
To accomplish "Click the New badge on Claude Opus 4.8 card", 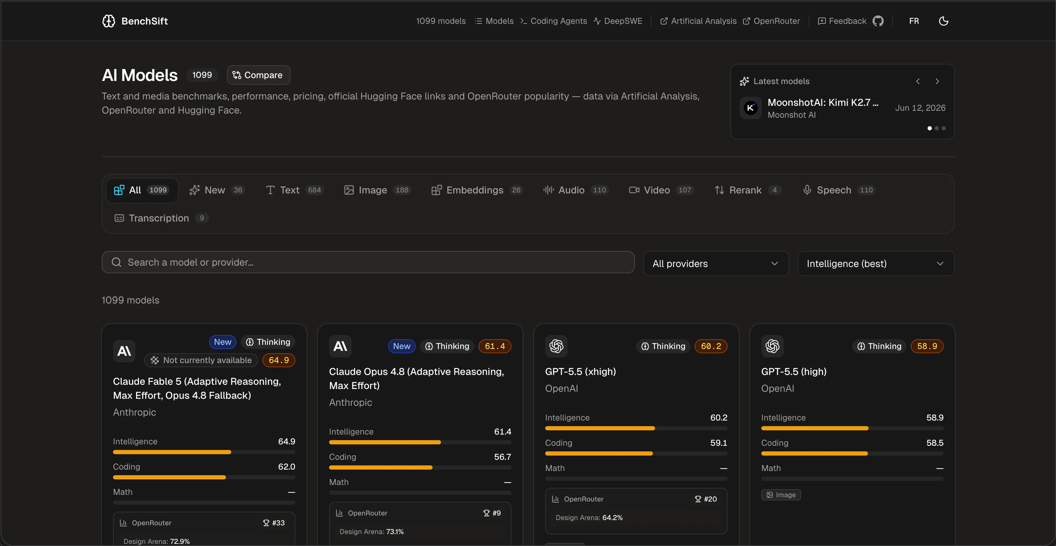I will pos(402,346).
